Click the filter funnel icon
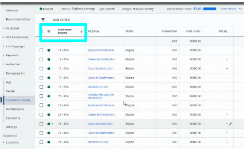The height and width of the screenshot is (149, 244). click(x=43, y=20)
